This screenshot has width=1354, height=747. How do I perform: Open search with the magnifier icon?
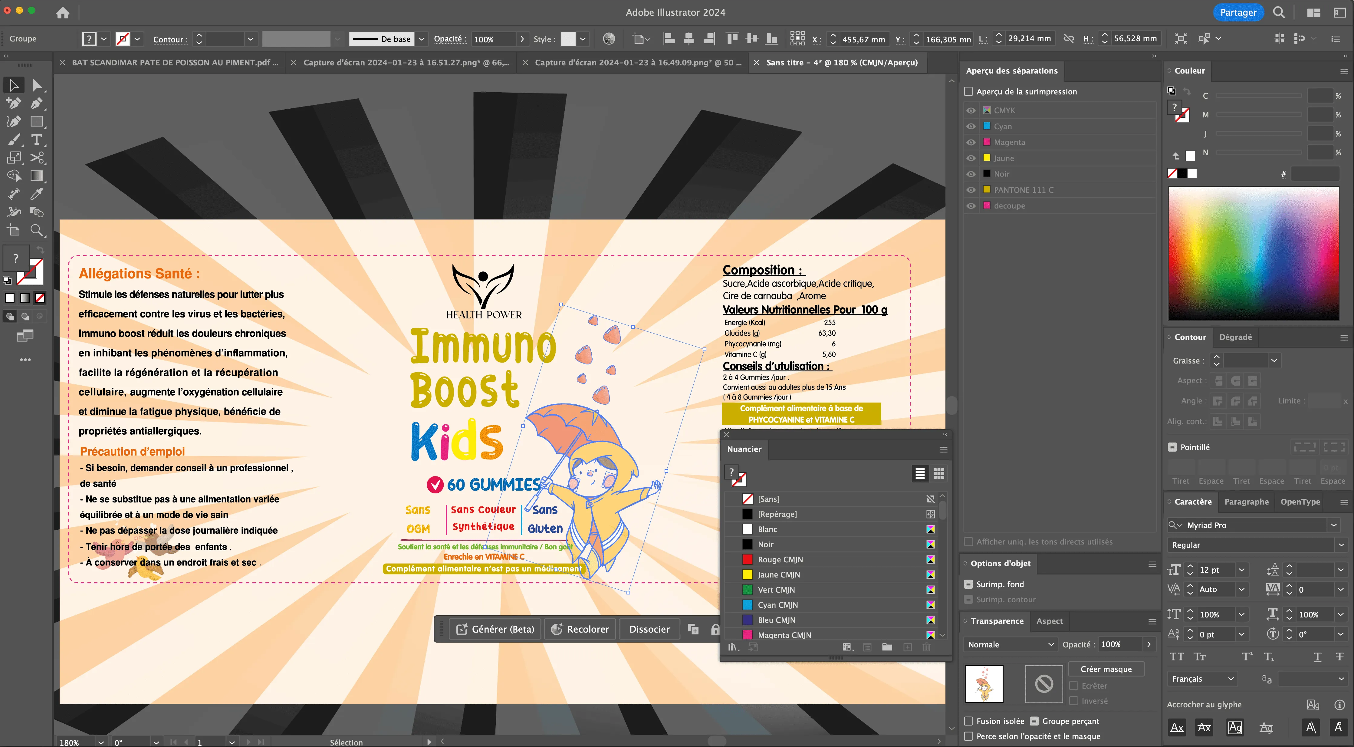click(x=1279, y=13)
